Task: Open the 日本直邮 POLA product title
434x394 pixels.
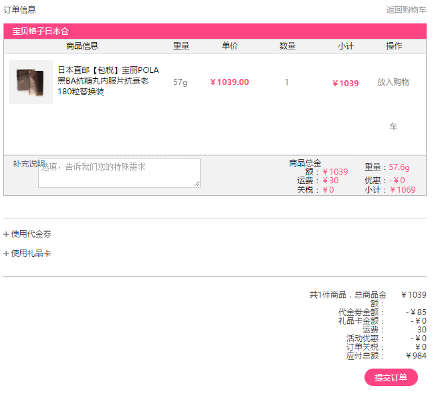Action: click(x=108, y=81)
